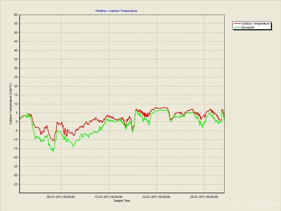This screenshot has width=281, height=211.
Task: Click the 60 value on the y-axis
Action: 15,15
